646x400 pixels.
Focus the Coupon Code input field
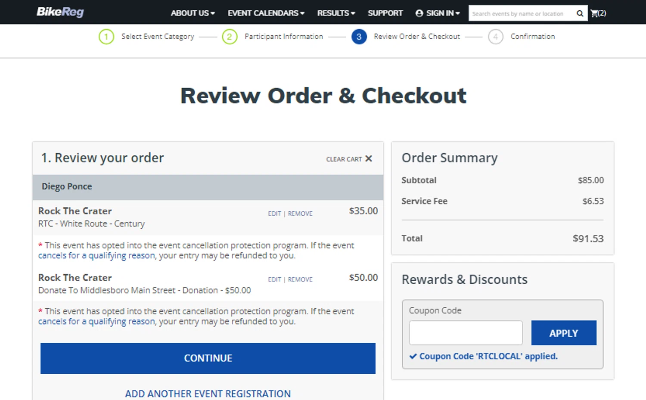(x=466, y=333)
